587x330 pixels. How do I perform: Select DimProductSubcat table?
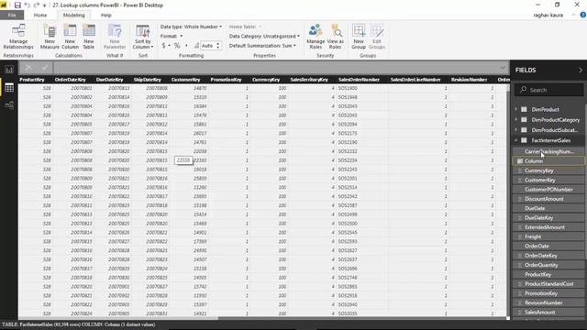point(554,130)
